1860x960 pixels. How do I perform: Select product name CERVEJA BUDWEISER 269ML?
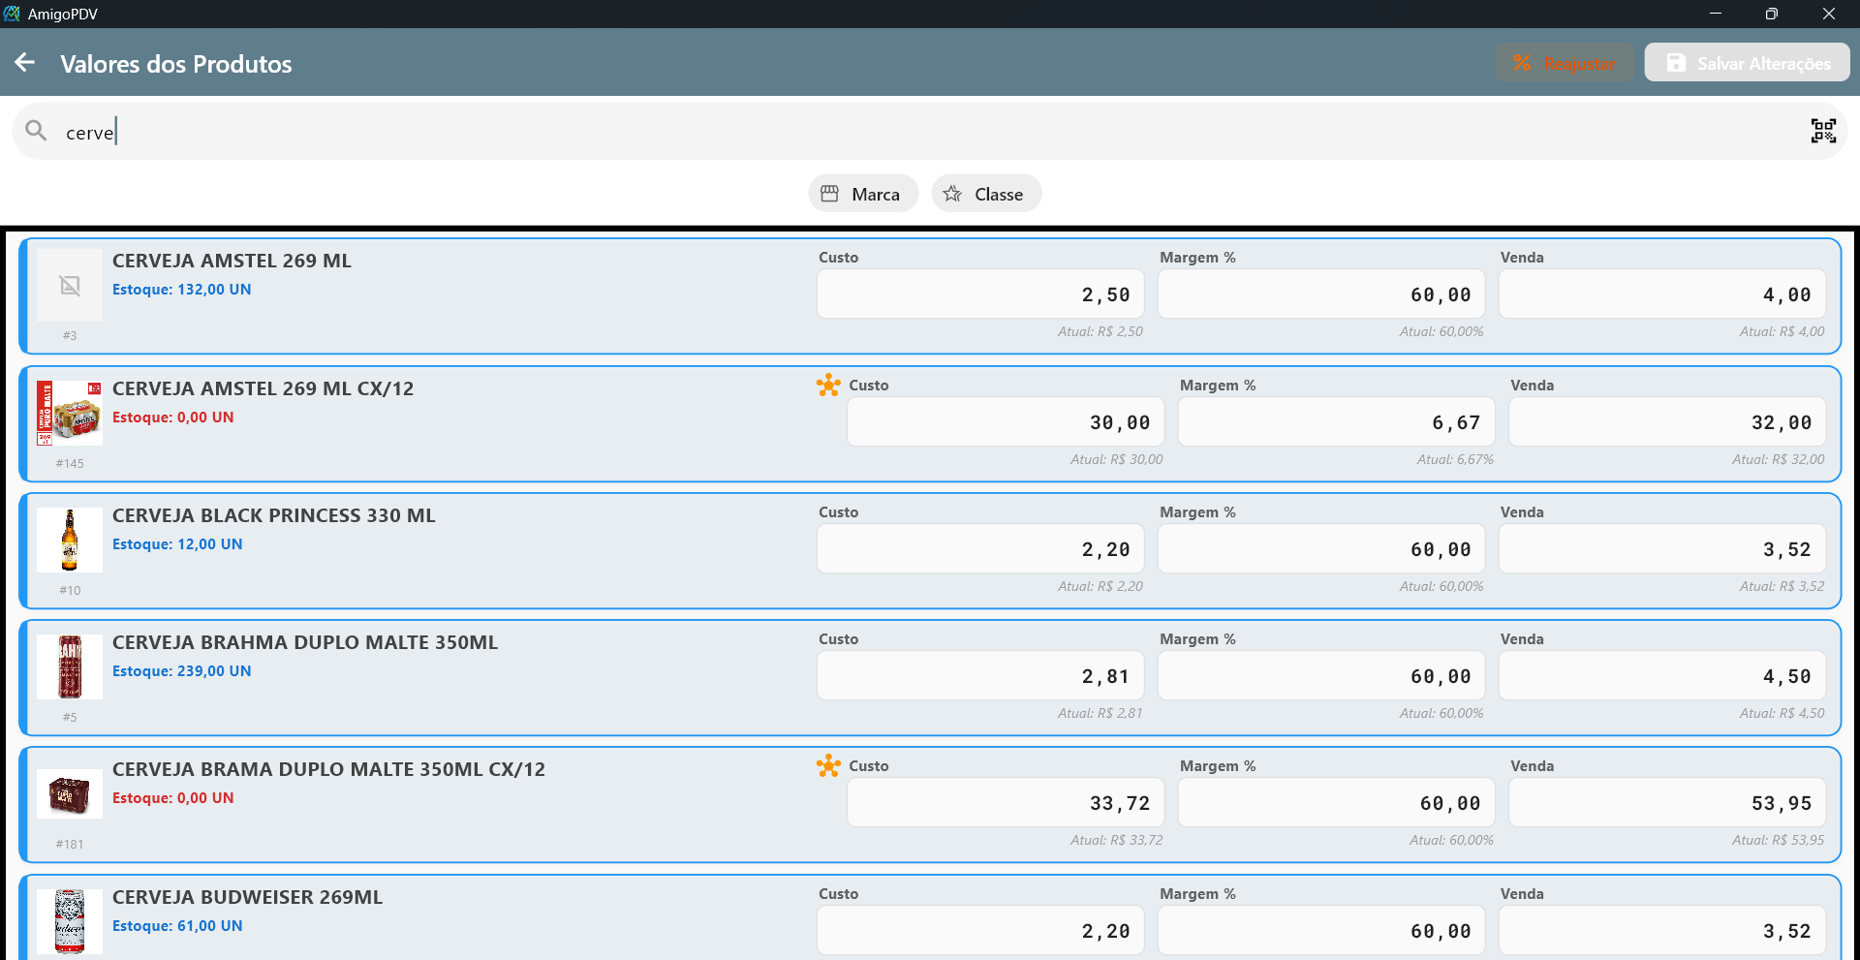[x=247, y=897]
